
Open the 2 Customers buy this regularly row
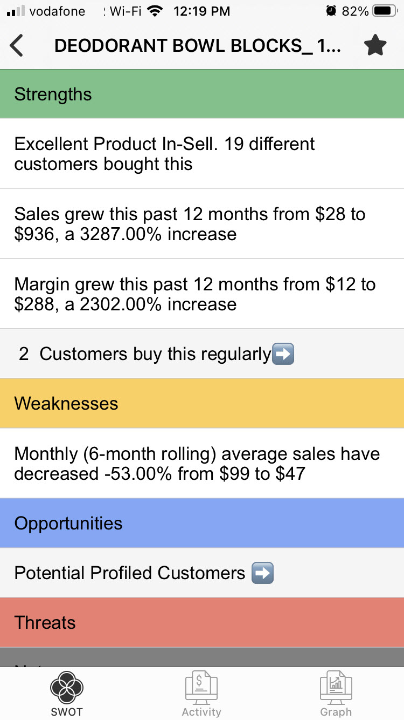click(x=202, y=354)
